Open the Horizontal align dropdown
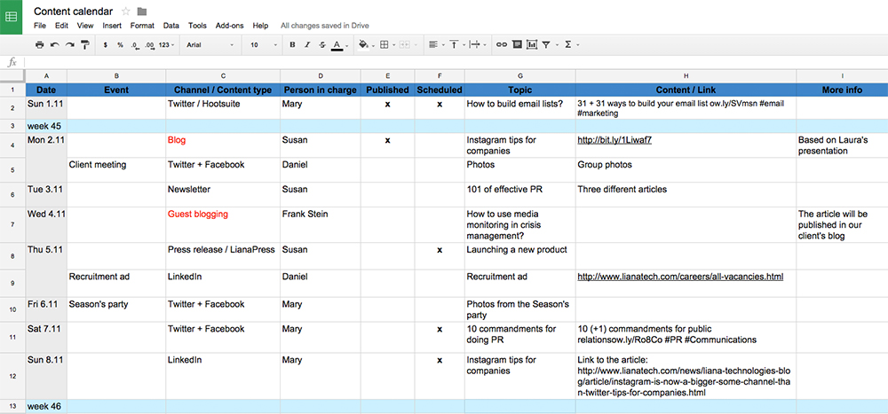The image size is (888, 414). coord(435,44)
